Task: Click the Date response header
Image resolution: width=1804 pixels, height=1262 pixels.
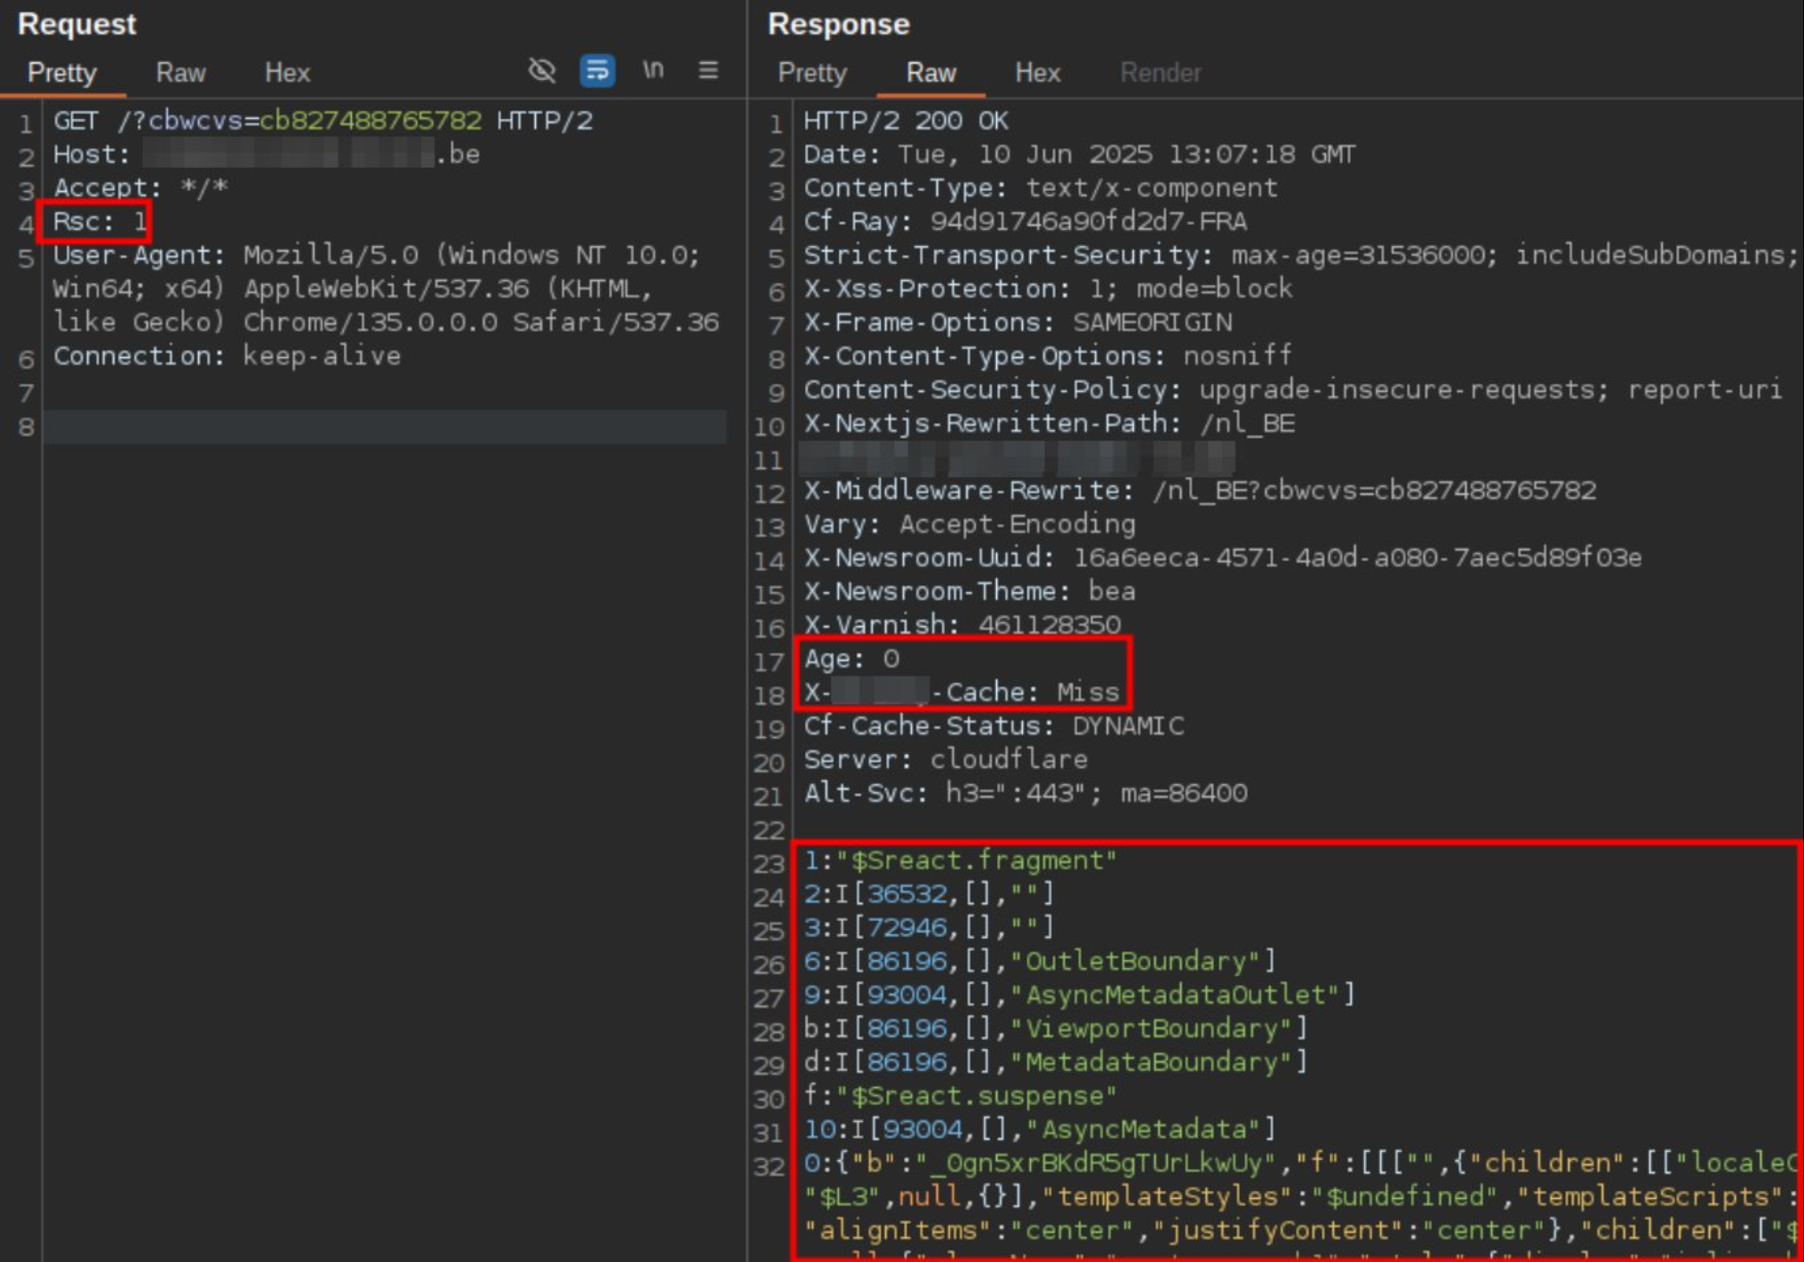Action: (x=1080, y=154)
